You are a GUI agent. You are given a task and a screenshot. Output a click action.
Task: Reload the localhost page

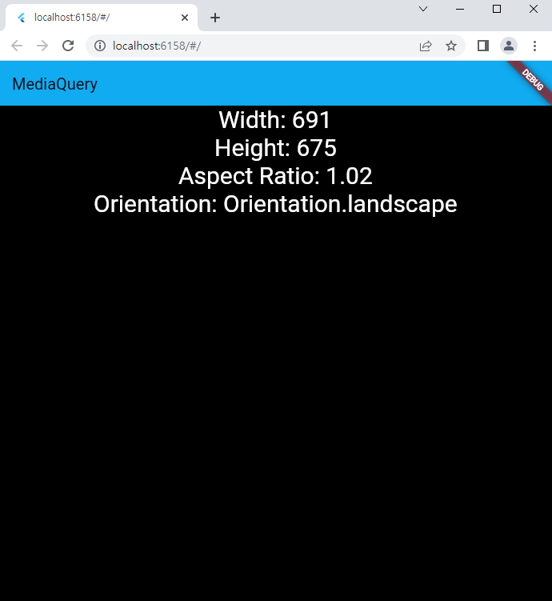coord(68,46)
